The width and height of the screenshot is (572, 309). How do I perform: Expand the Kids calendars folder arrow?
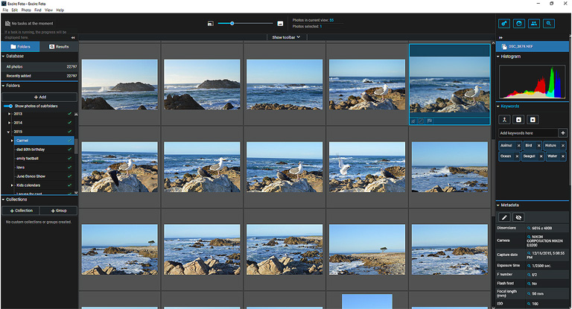coord(12,185)
